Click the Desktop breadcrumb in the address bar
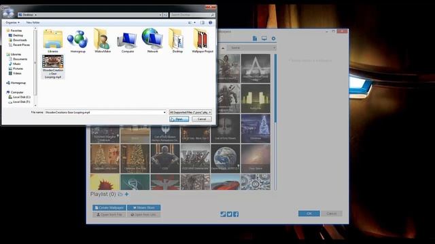 click(x=28, y=15)
